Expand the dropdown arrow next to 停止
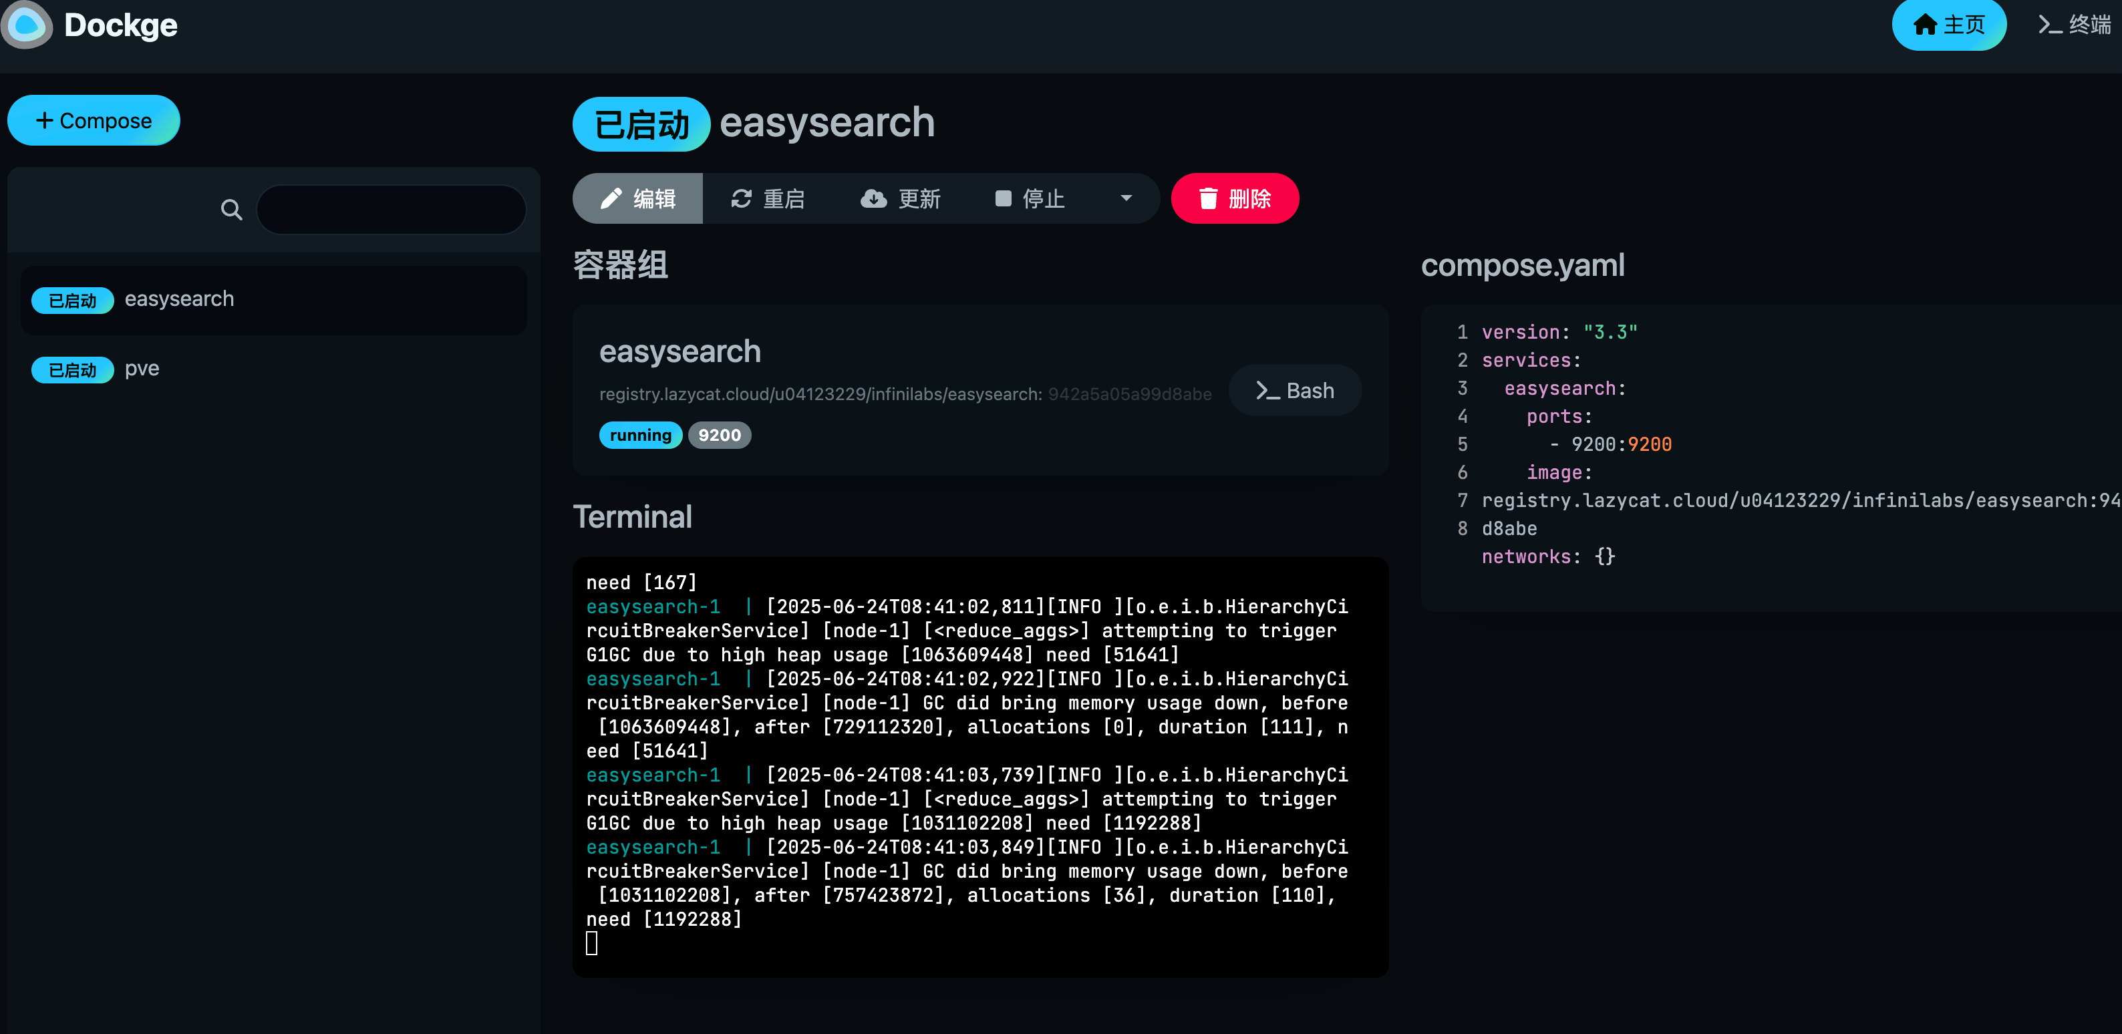The width and height of the screenshot is (2122, 1034). pos(1126,198)
